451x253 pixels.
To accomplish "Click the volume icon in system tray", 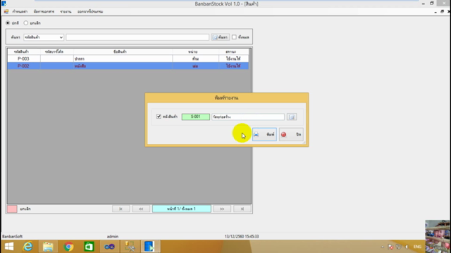I will coord(407,247).
